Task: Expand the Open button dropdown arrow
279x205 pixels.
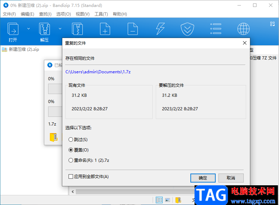Action: (x=28, y=29)
